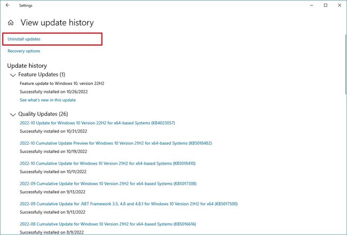
Task: Close the Settings window
Action: (340, 5)
